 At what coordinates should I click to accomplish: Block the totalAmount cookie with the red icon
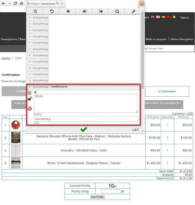point(30,109)
